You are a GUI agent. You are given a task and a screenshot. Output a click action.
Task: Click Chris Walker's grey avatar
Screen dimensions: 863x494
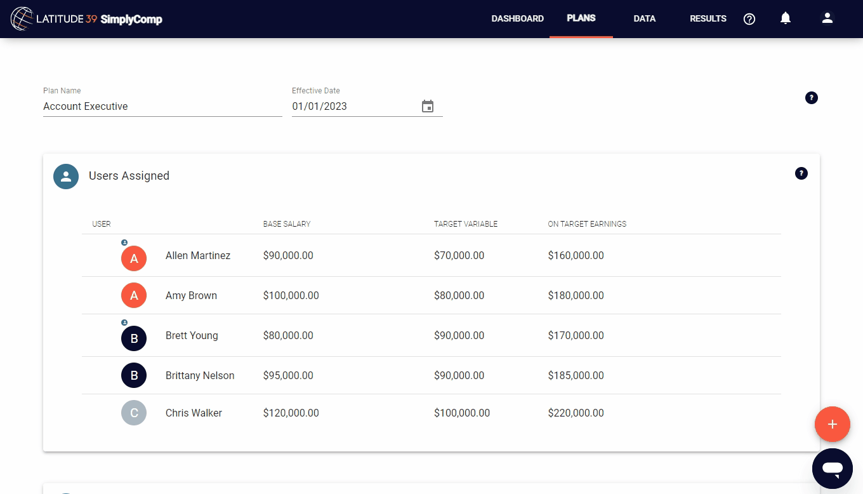134,413
